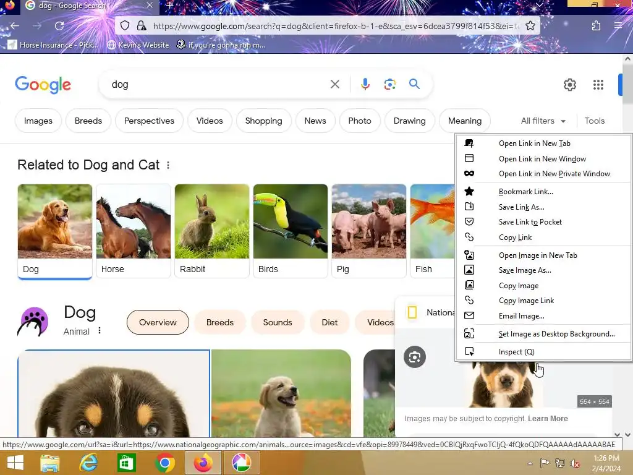Select the News filter chip
Viewport: 633px width, 475px height.
coord(315,121)
